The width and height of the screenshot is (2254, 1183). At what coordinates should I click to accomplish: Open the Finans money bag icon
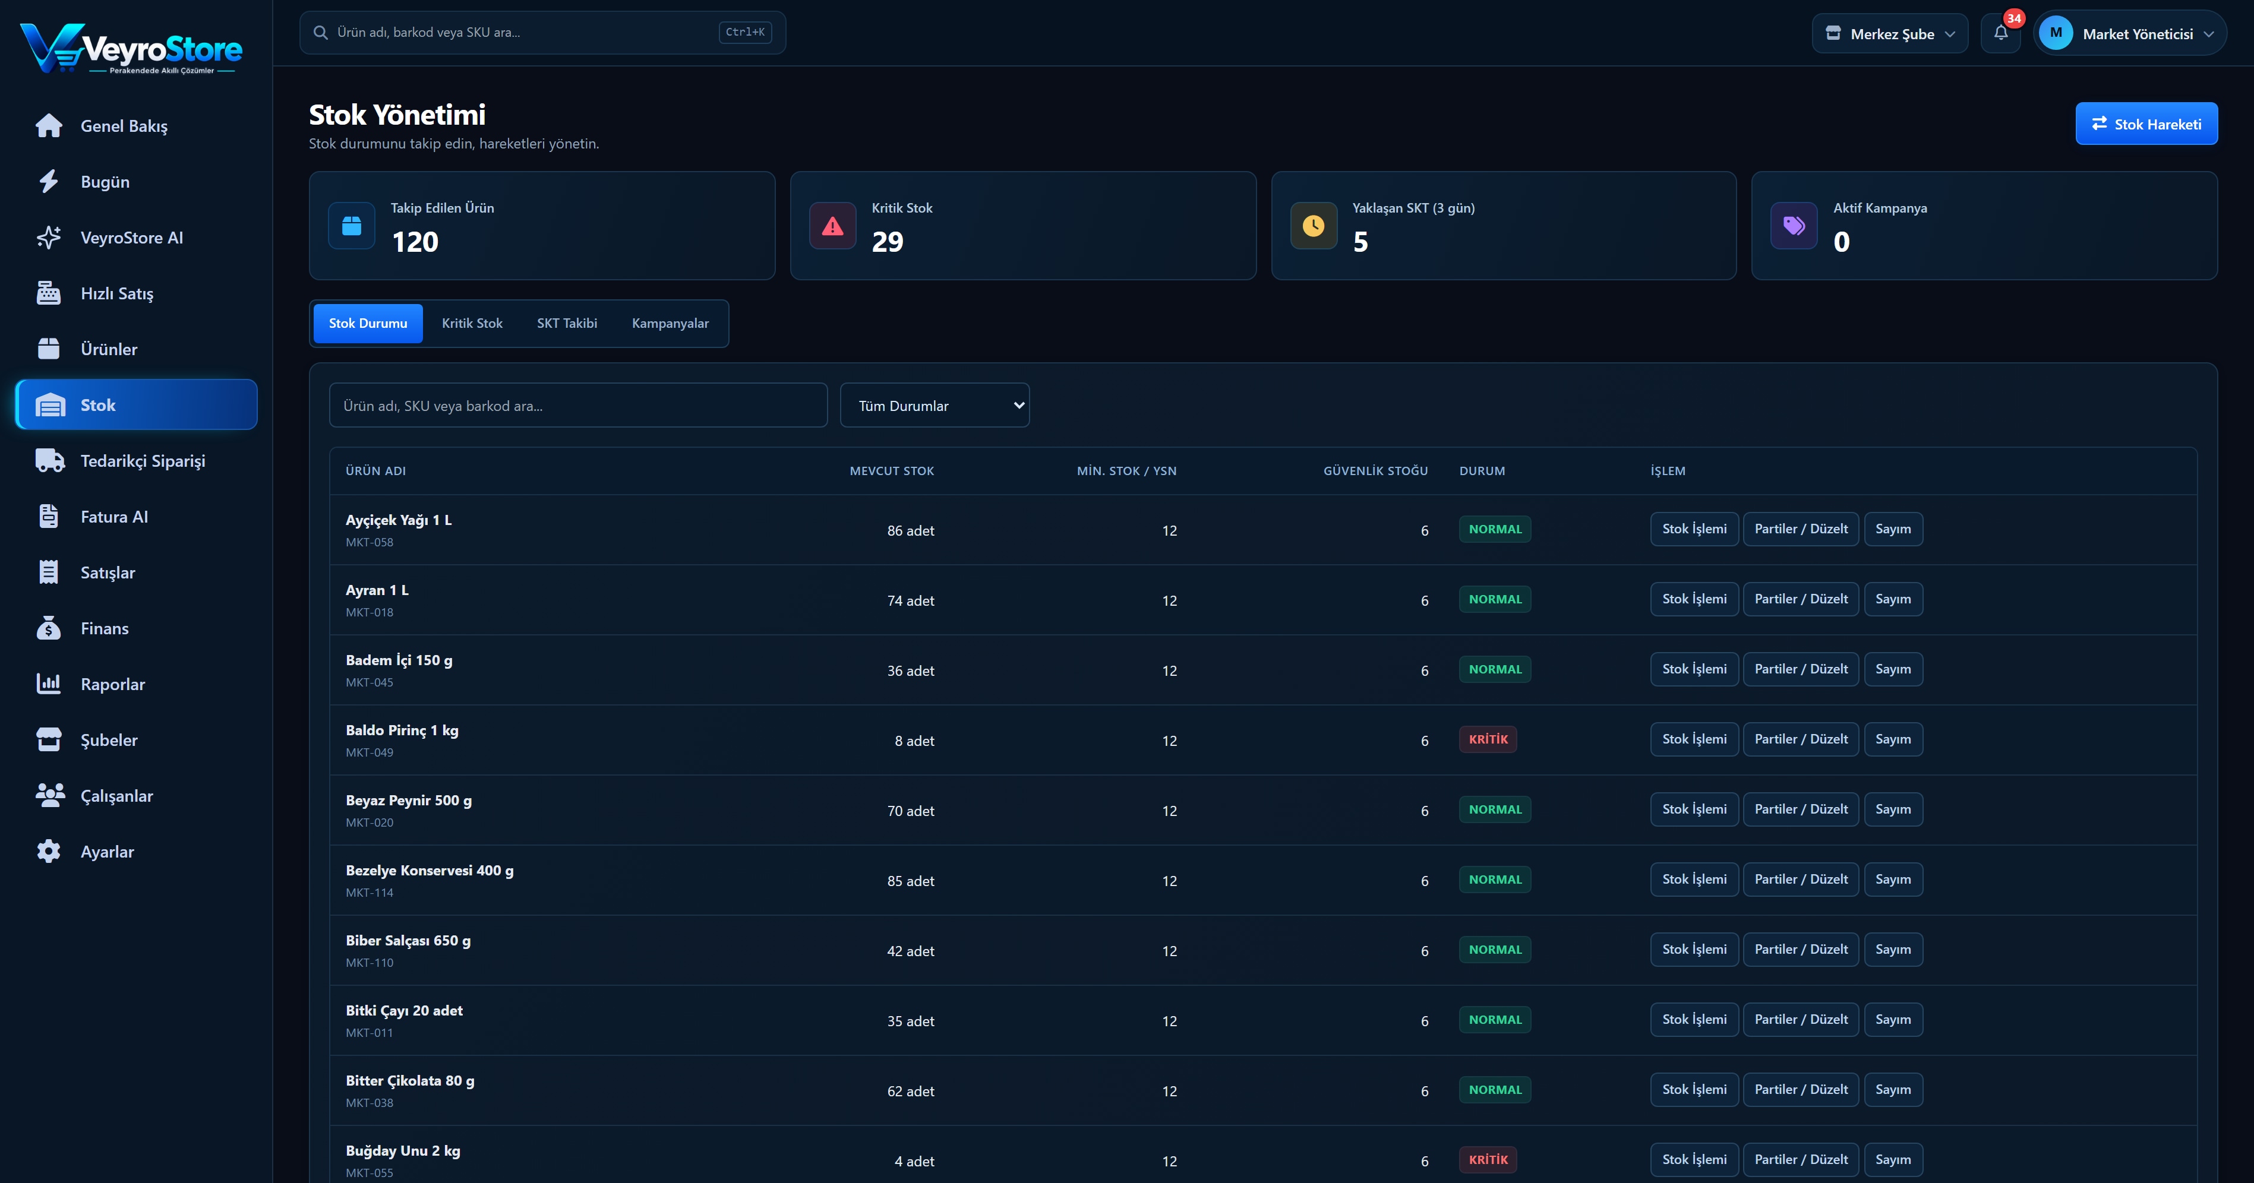[x=49, y=629]
